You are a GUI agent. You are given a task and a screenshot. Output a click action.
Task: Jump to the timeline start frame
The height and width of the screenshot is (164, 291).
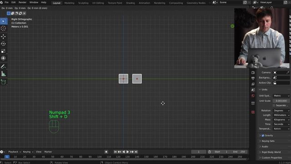pyautogui.click(x=115, y=152)
